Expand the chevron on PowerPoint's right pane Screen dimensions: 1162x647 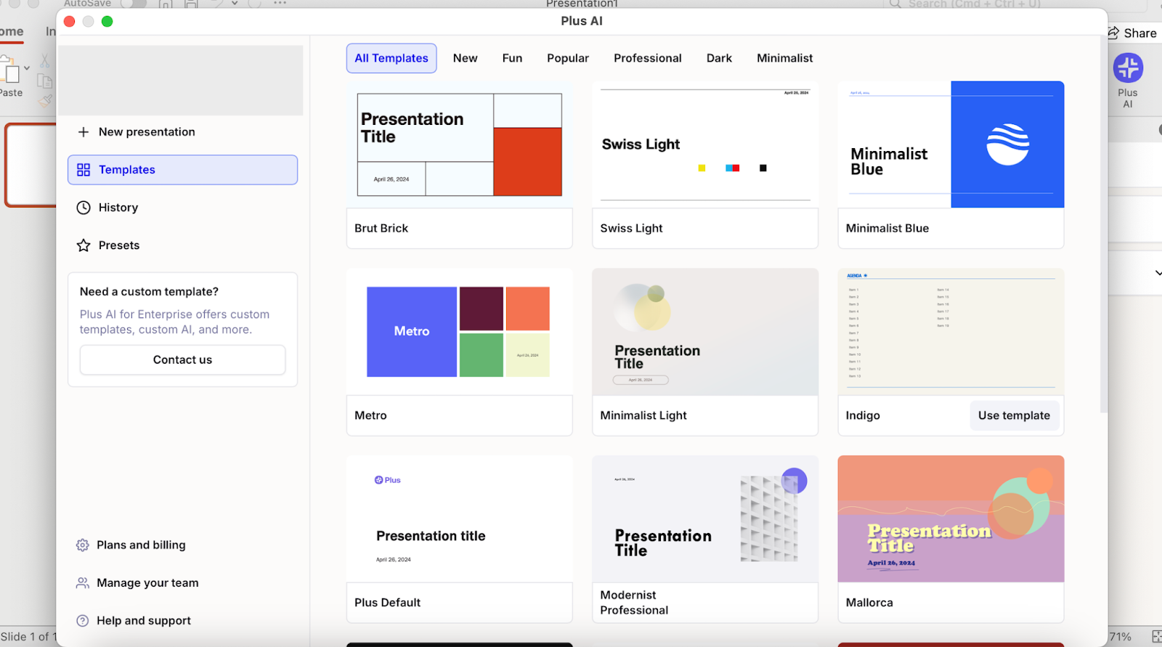point(1158,273)
